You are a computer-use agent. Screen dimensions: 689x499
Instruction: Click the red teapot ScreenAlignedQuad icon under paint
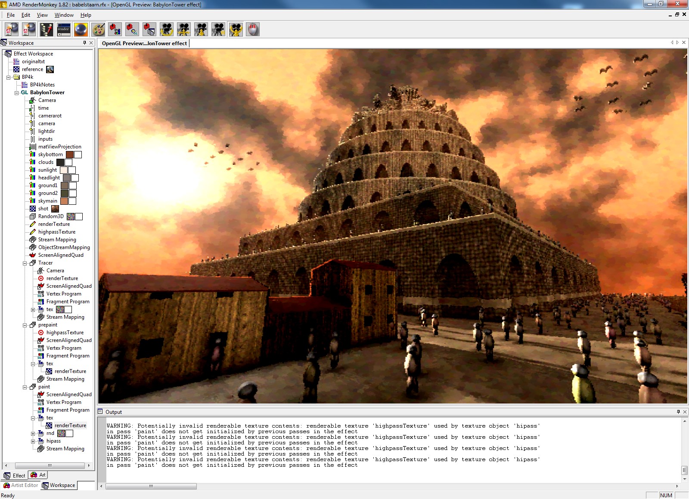(x=41, y=394)
